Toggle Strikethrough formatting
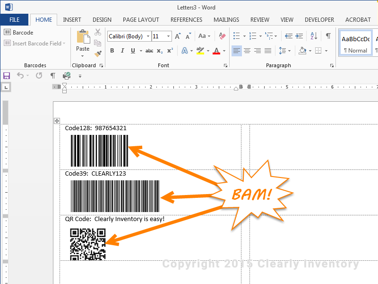 point(149,51)
